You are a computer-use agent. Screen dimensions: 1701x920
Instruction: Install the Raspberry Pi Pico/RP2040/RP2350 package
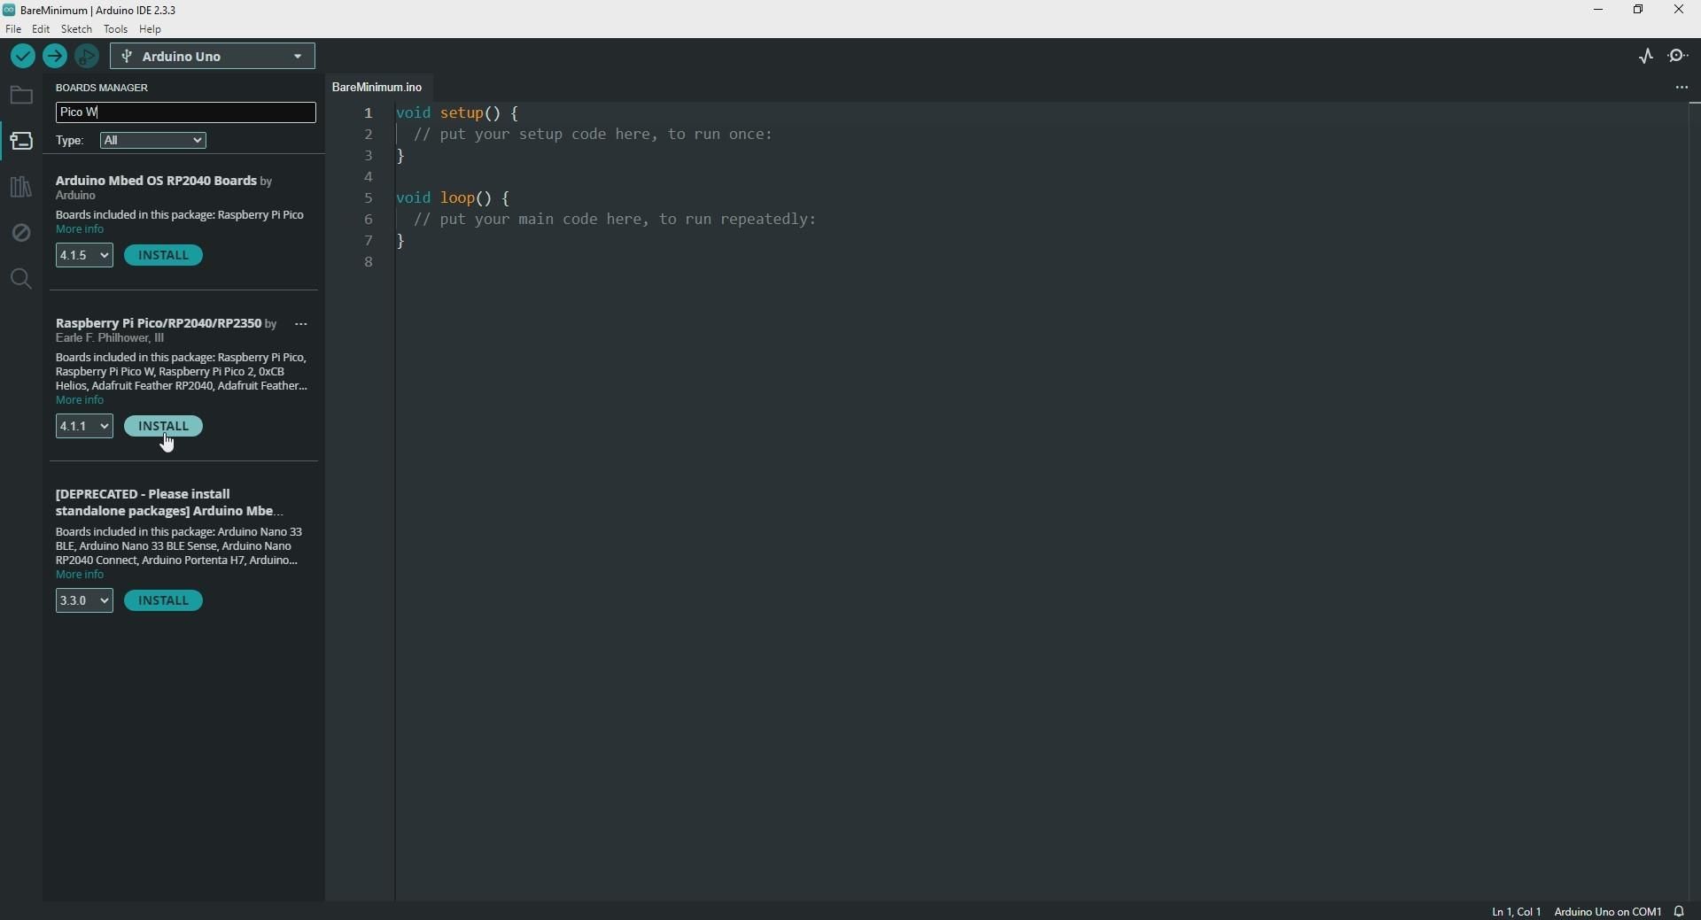(164, 427)
